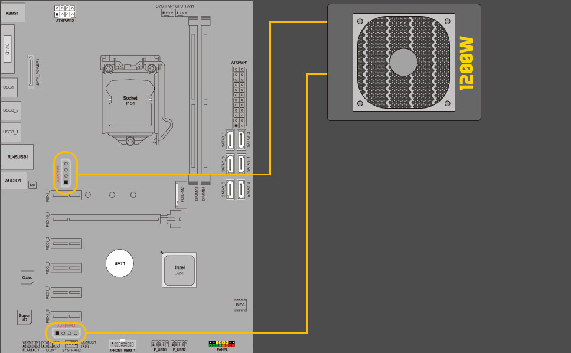Click the JFRONT_USB3_1 header
Screen dimensions: 571x353
[x=123, y=344]
